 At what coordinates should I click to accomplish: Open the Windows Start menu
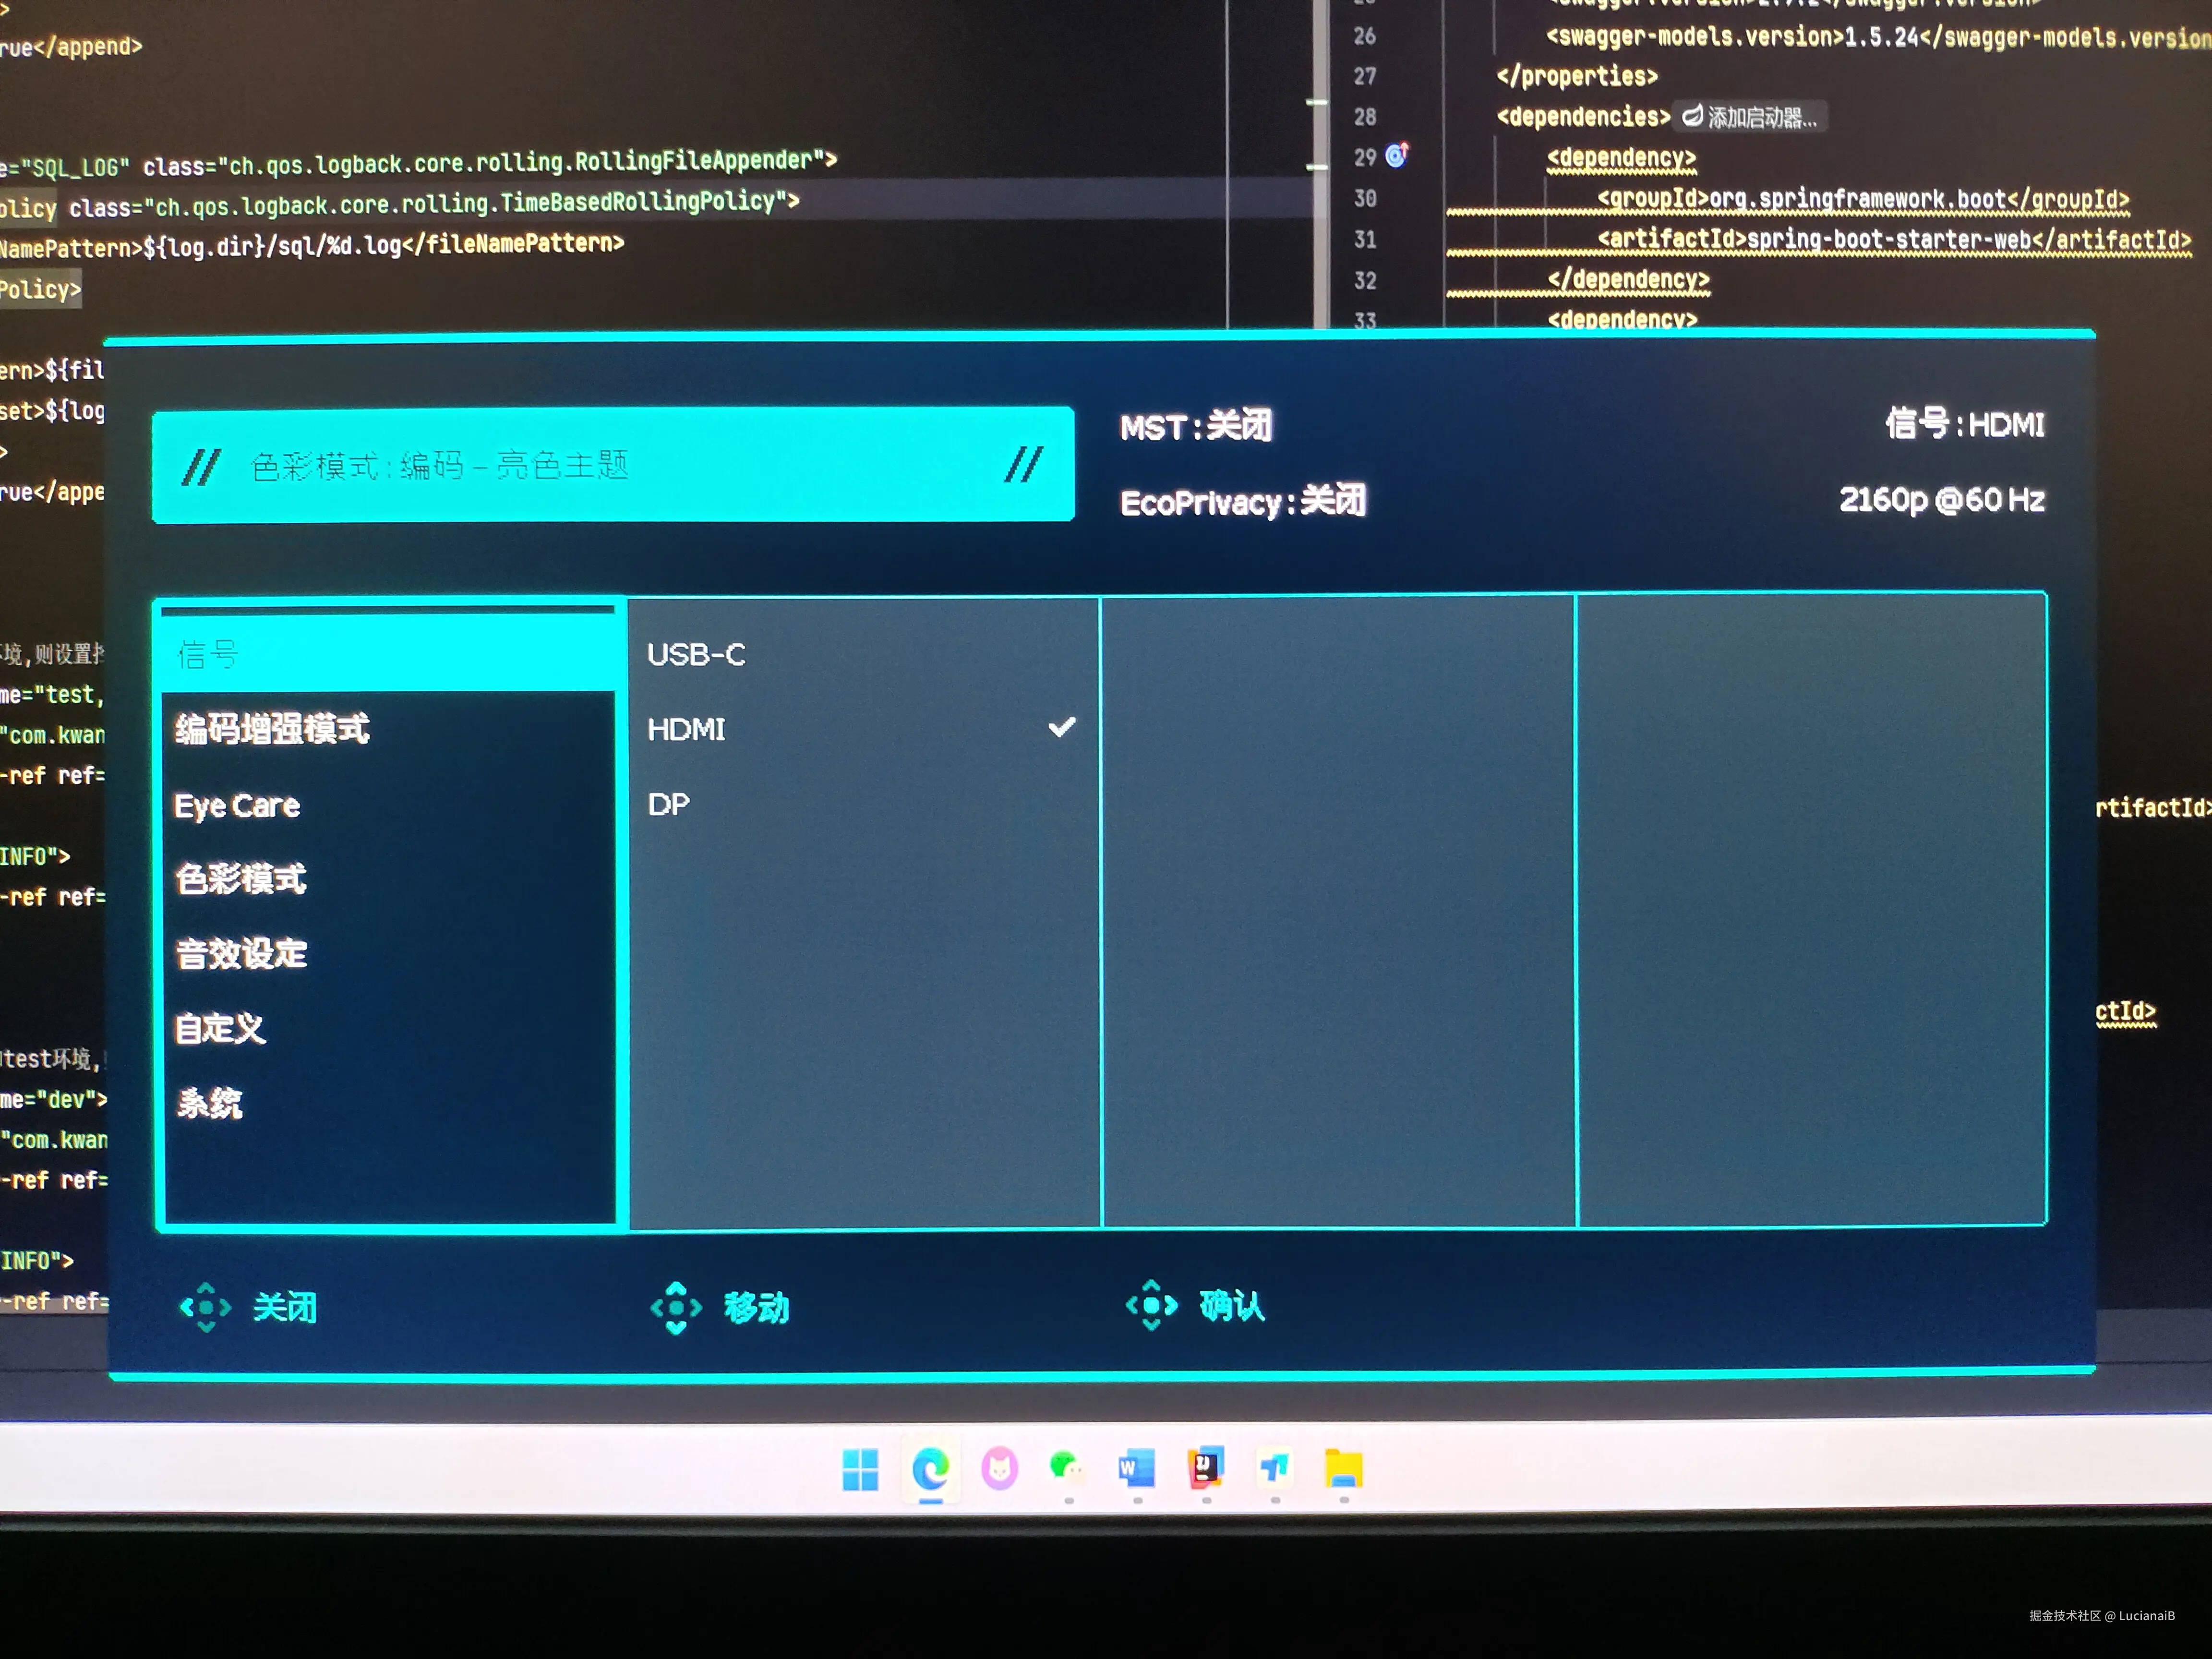coord(860,1469)
